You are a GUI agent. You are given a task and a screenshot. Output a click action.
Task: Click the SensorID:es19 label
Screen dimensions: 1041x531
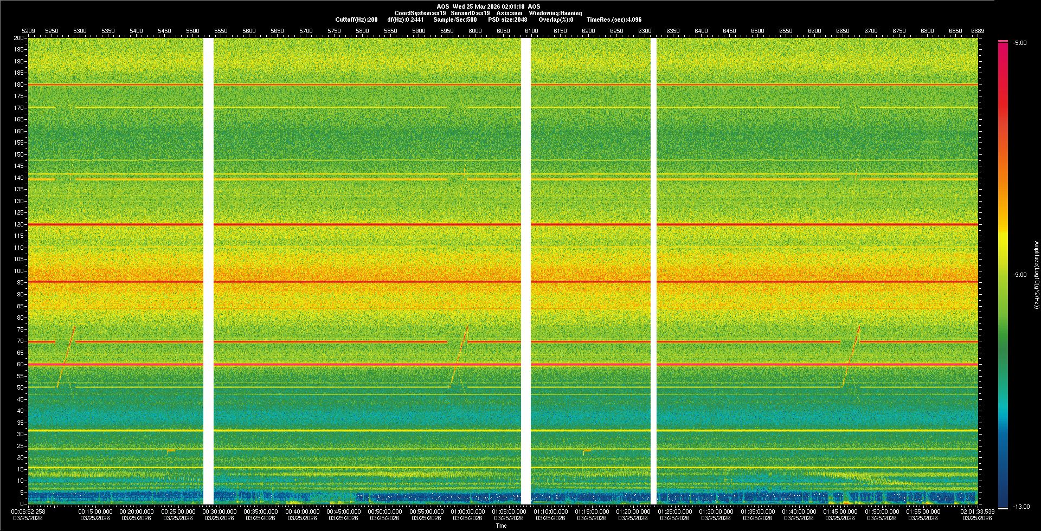coord(470,13)
